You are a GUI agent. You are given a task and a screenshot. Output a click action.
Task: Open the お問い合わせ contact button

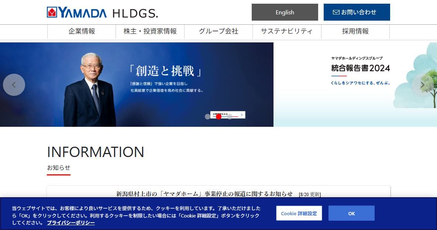(x=357, y=12)
